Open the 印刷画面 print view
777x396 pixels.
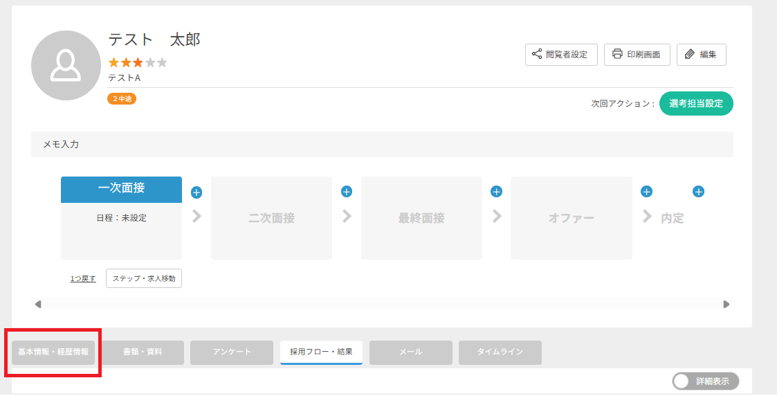pos(637,55)
